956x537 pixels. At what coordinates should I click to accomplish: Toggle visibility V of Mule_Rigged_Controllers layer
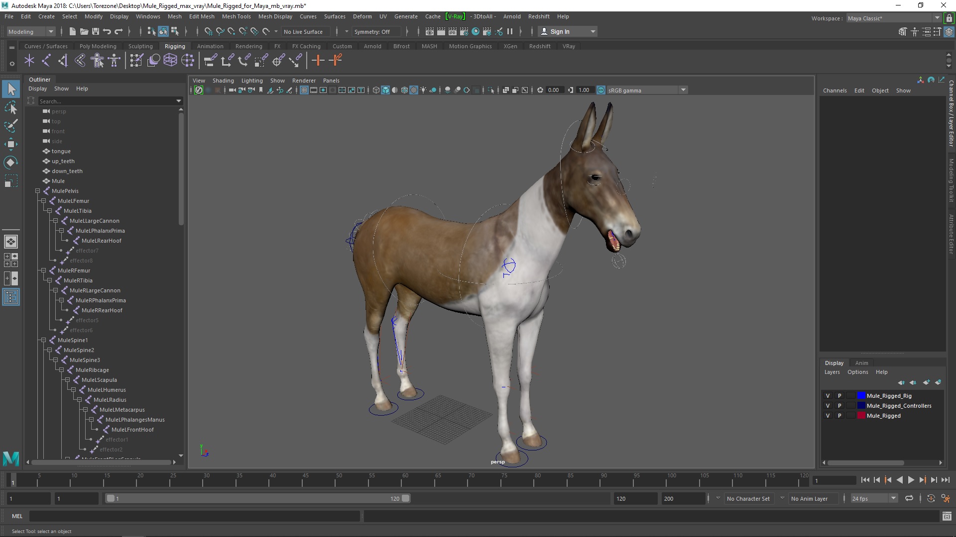click(828, 406)
